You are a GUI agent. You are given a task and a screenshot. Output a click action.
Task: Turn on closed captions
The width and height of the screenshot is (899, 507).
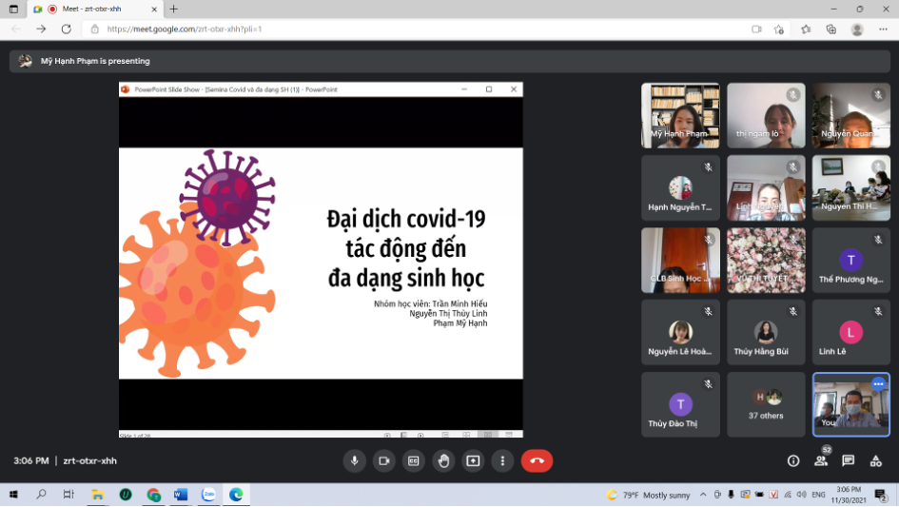(x=413, y=460)
